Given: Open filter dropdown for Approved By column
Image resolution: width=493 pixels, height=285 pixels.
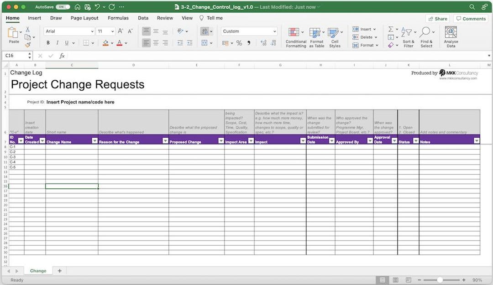Looking at the screenshot, I should click(x=370, y=141).
